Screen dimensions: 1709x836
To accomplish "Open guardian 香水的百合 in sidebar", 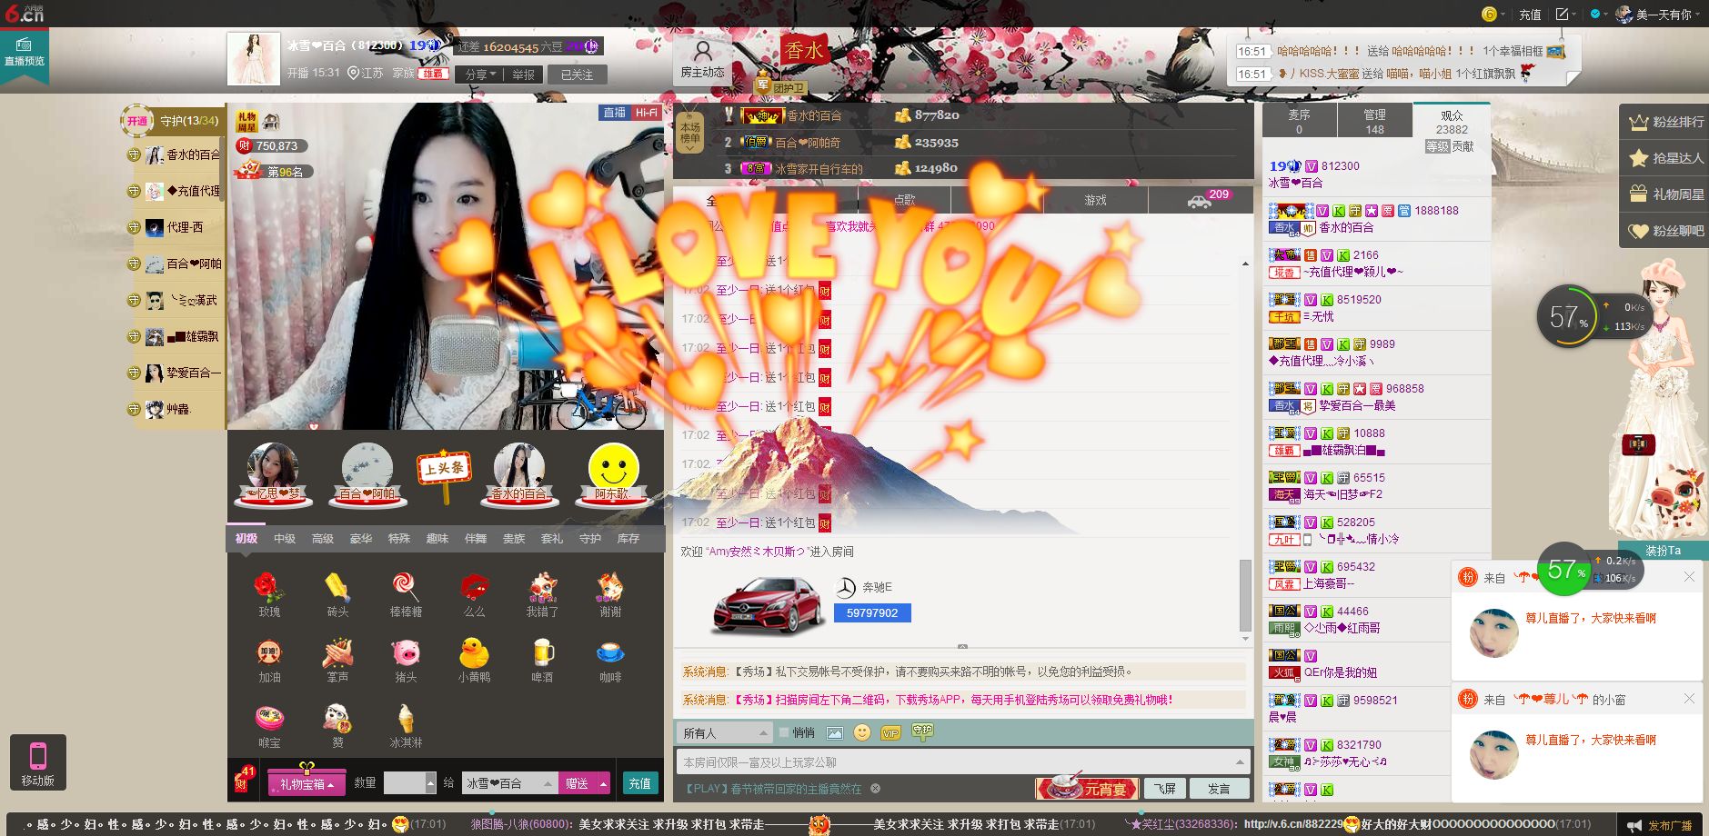I will (176, 154).
